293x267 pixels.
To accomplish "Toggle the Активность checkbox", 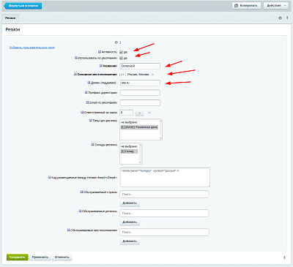I will coord(121,52).
